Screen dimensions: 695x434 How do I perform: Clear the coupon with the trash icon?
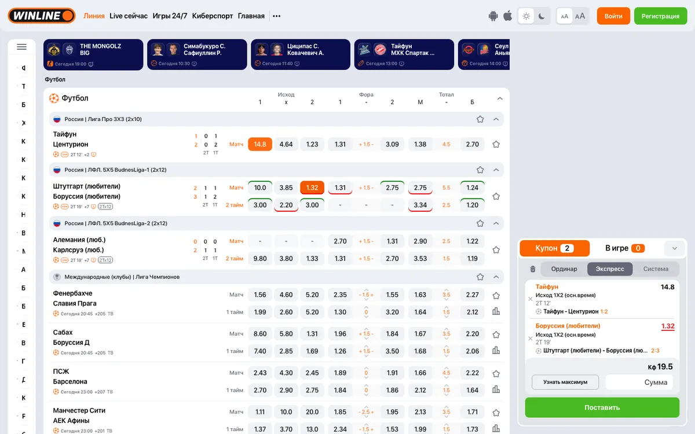533,269
